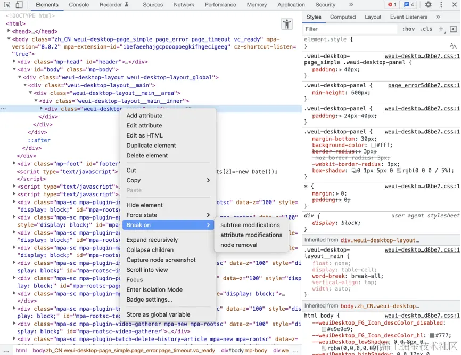Open the Sources tab

click(x=153, y=5)
